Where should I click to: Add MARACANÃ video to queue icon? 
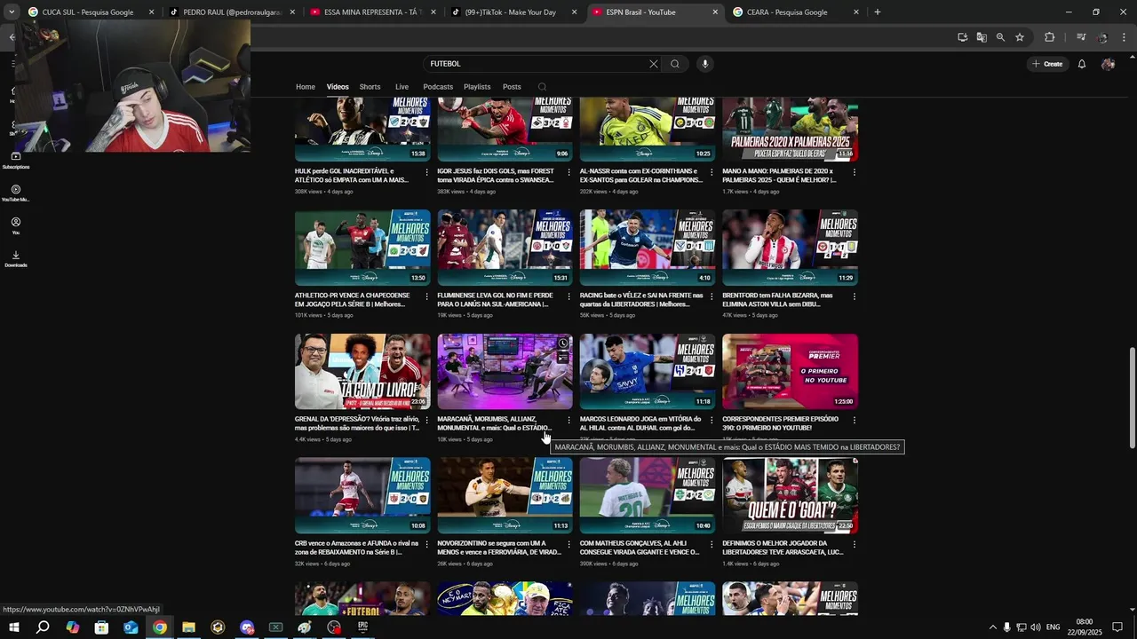pos(563,359)
